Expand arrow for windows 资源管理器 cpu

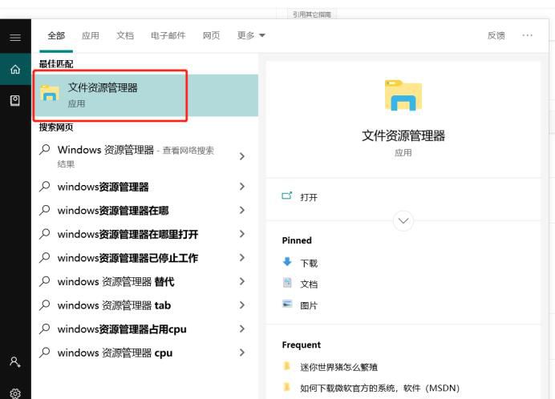point(242,353)
